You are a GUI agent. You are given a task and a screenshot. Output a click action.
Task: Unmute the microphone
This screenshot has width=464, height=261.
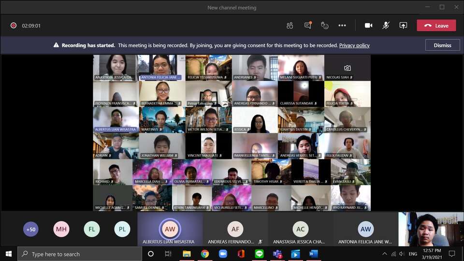click(x=386, y=26)
